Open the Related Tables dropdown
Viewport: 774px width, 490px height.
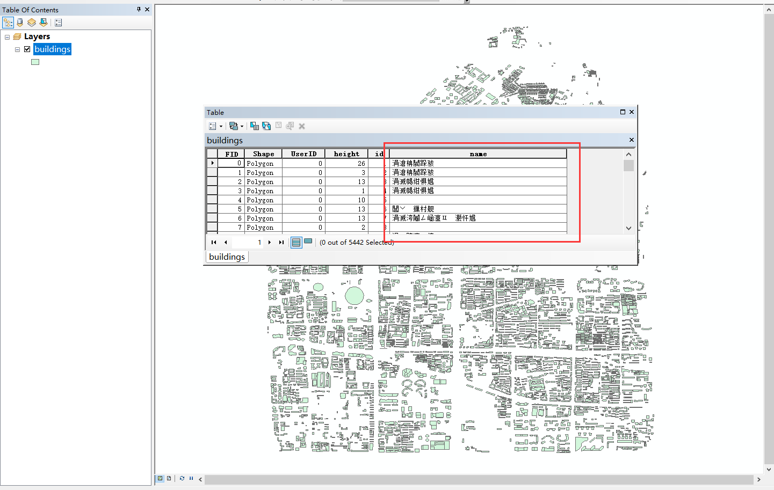click(x=235, y=126)
